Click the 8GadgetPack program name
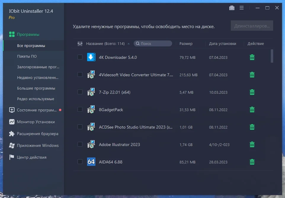Screen dimensions: 285x198 tap(111, 110)
